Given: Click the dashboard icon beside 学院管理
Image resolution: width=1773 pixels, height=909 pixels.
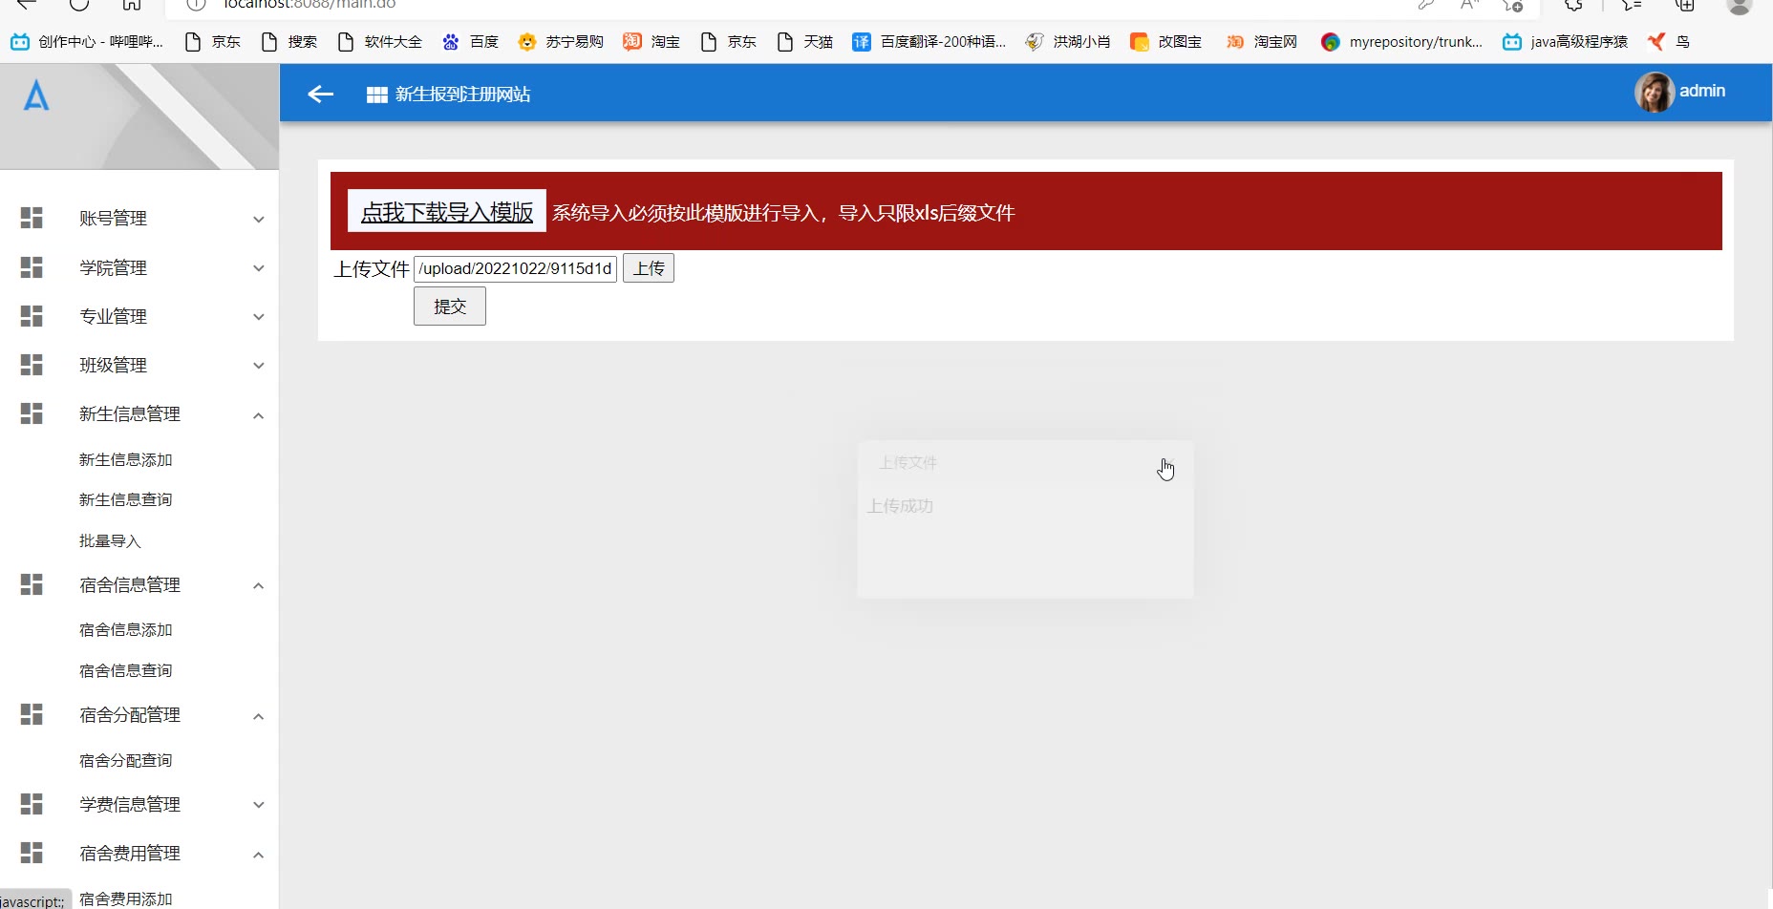Looking at the screenshot, I should [32, 267].
